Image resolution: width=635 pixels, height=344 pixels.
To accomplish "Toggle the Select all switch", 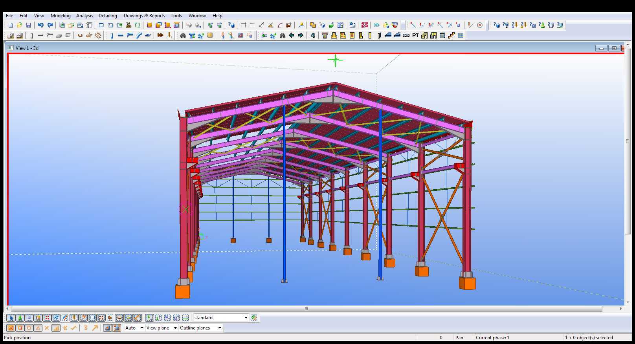I will [x=11, y=318].
